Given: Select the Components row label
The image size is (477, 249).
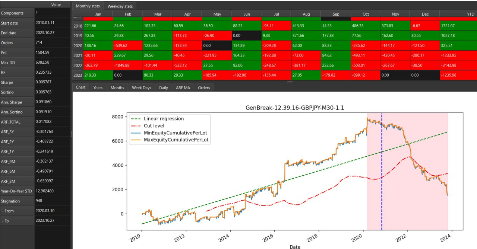Looking at the screenshot, I should (x=17, y=13).
